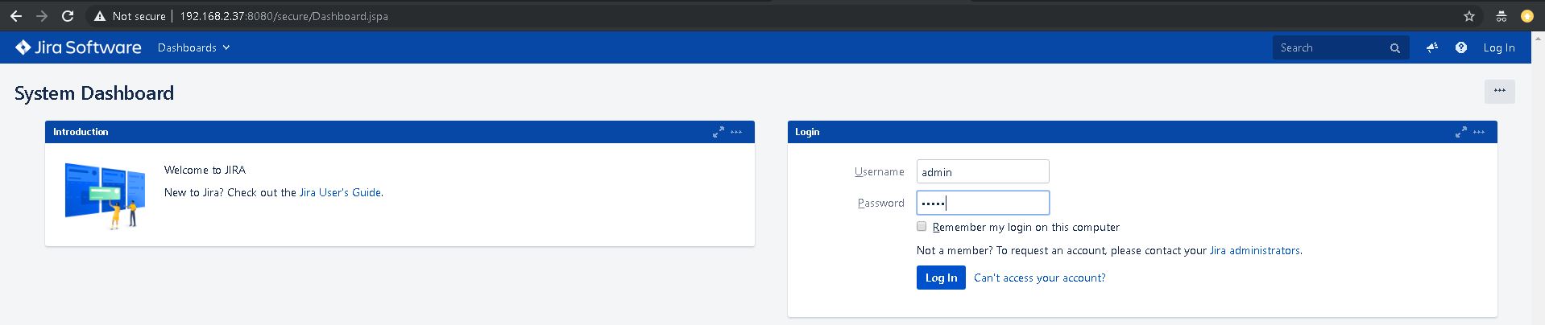Click the Introduction gadget title
Screen dimensions: 1545x325
(81, 132)
